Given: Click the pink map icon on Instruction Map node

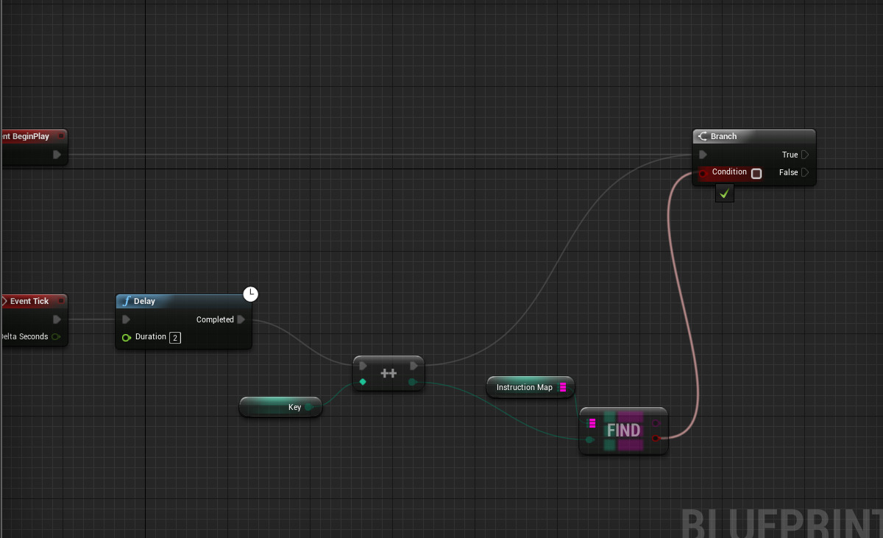Looking at the screenshot, I should [x=564, y=386].
